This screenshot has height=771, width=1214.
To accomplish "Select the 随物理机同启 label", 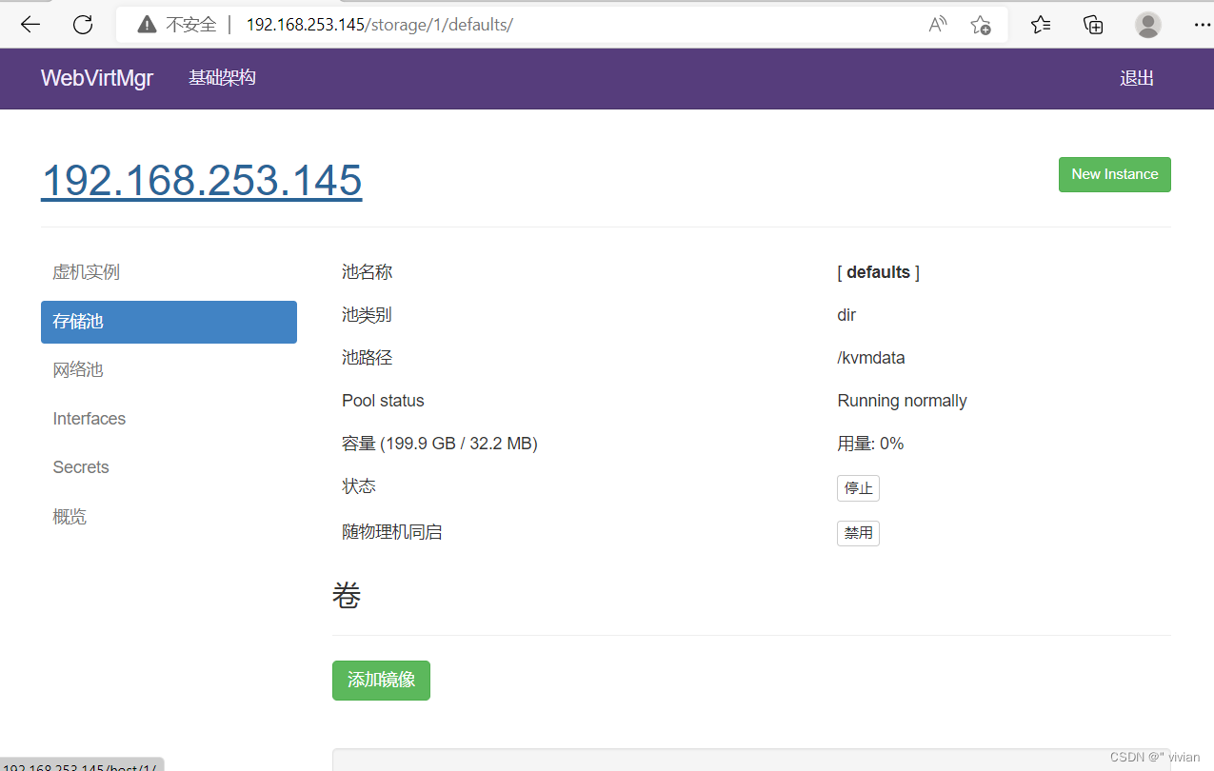I will 392,532.
